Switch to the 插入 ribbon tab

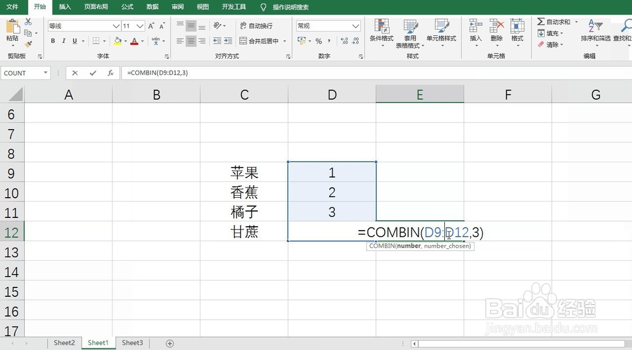pos(65,7)
